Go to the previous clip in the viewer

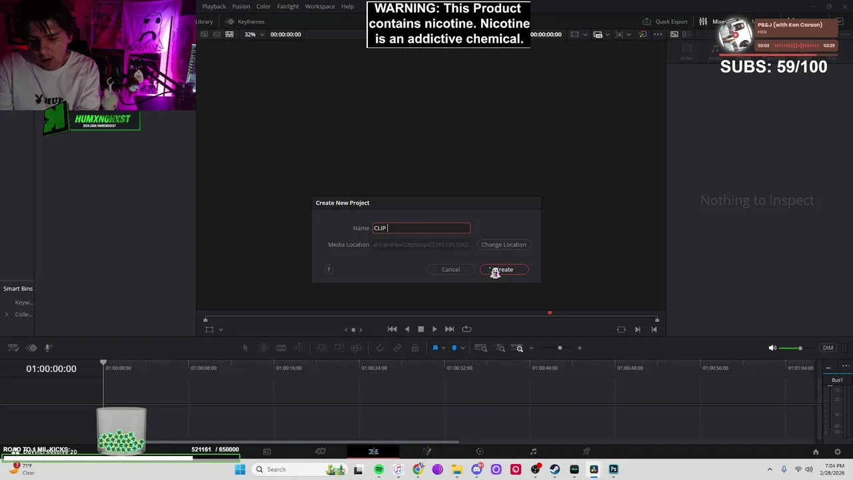tap(654, 329)
